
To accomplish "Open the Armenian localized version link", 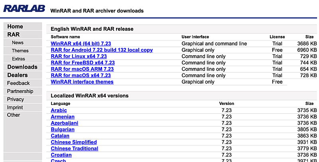I will coord(63,117).
